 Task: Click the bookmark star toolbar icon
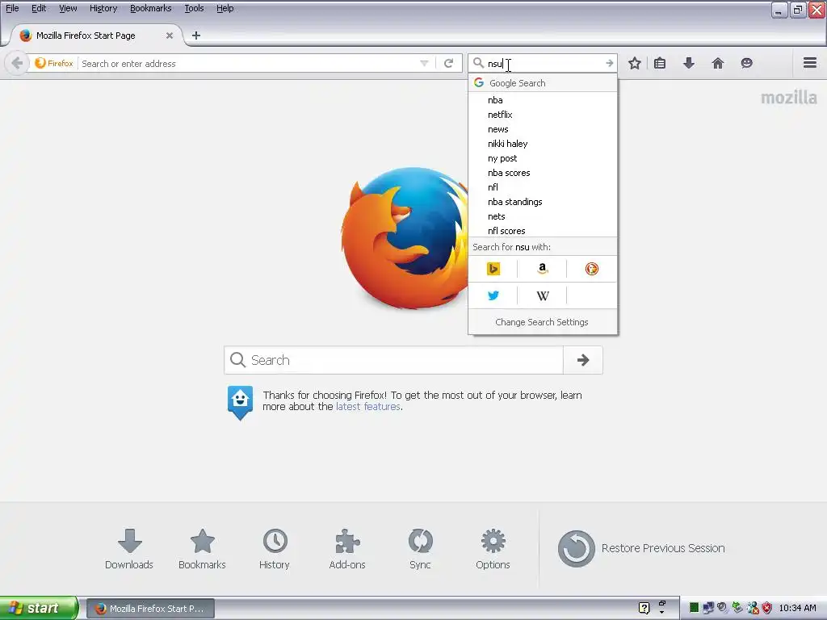(635, 63)
